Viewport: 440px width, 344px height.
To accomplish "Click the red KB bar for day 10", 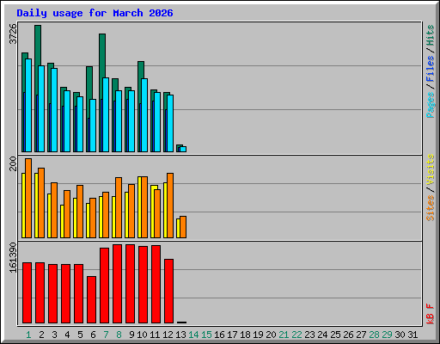I will [143, 285].
